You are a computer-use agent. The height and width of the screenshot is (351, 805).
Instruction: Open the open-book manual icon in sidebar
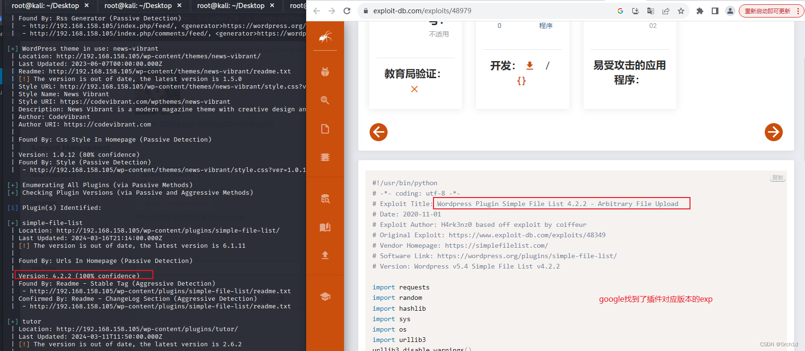coord(325,227)
